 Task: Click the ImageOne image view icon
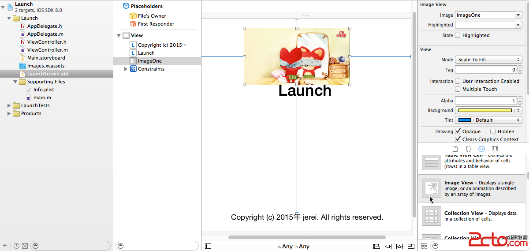(x=133, y=61)
